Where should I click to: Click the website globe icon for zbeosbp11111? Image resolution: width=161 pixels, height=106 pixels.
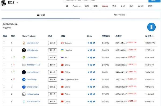pos(91,65)
